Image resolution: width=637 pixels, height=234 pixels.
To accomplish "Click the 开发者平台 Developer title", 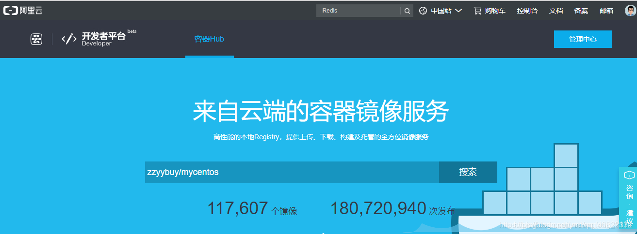I will [x=103, y=39].
